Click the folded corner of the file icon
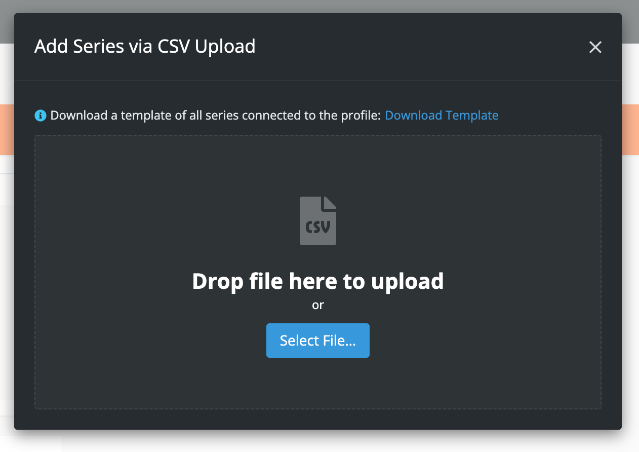 point(330,203)
